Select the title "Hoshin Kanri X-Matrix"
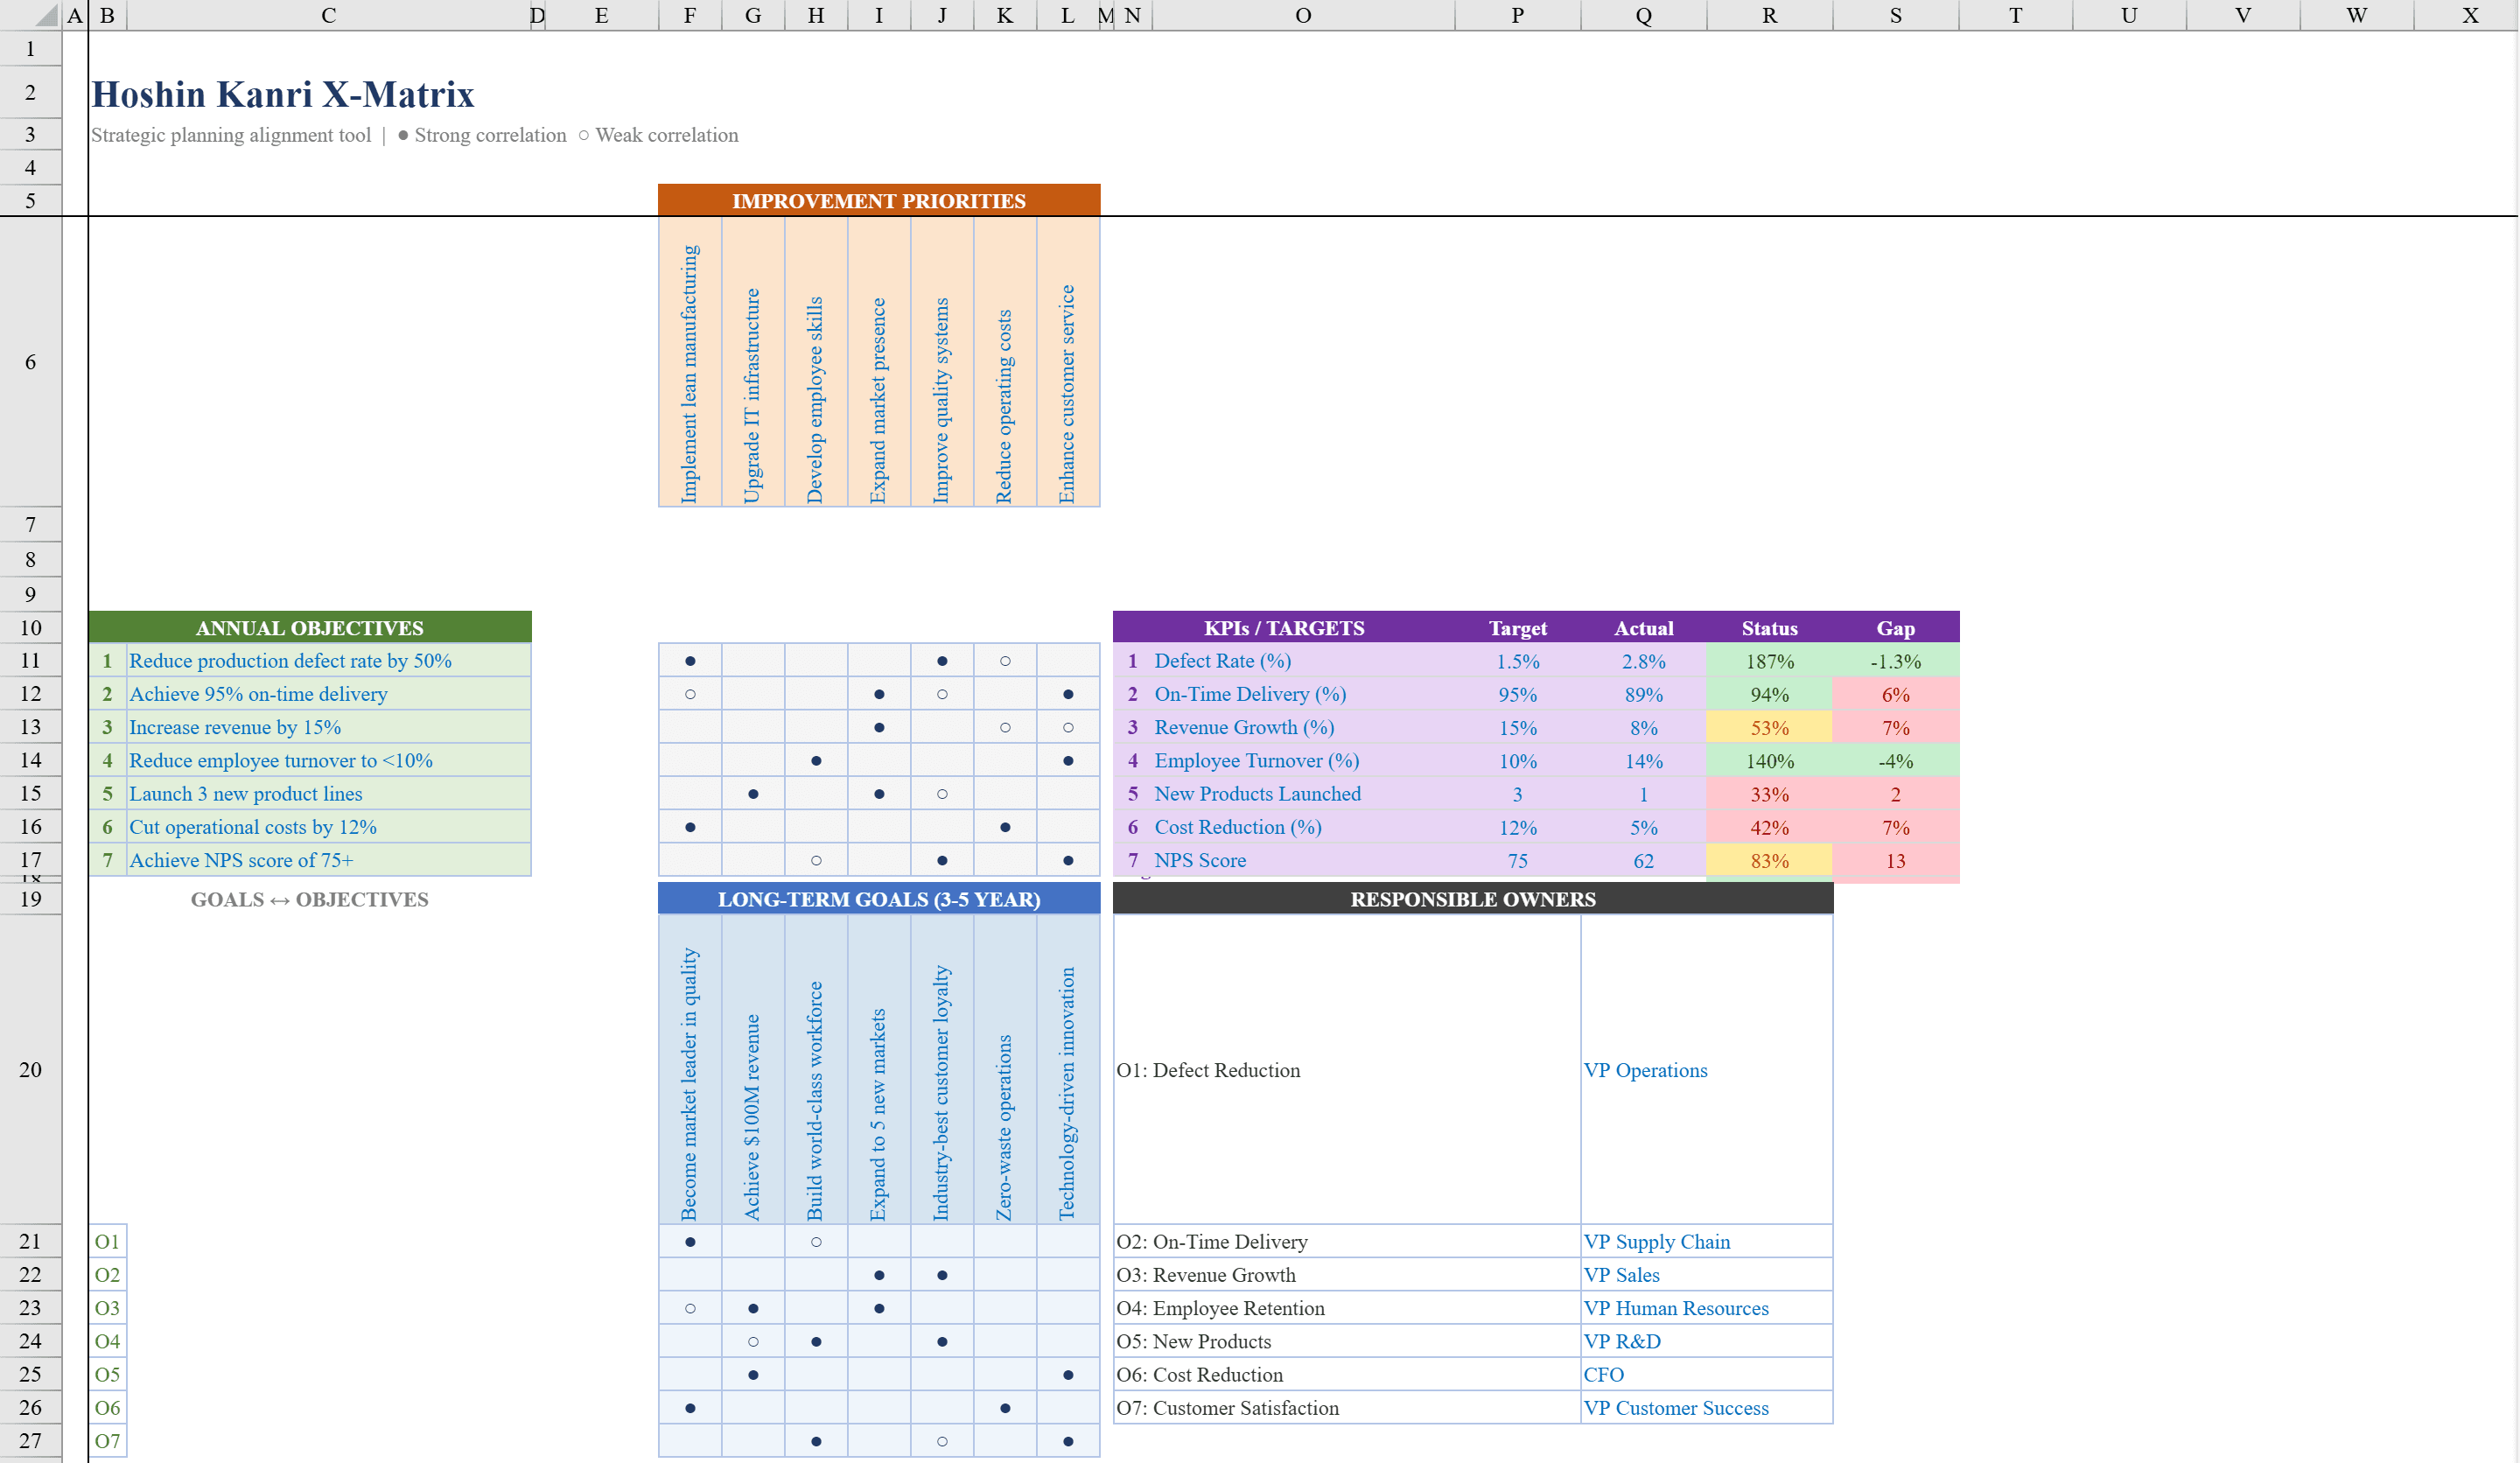 click(283, 93)
